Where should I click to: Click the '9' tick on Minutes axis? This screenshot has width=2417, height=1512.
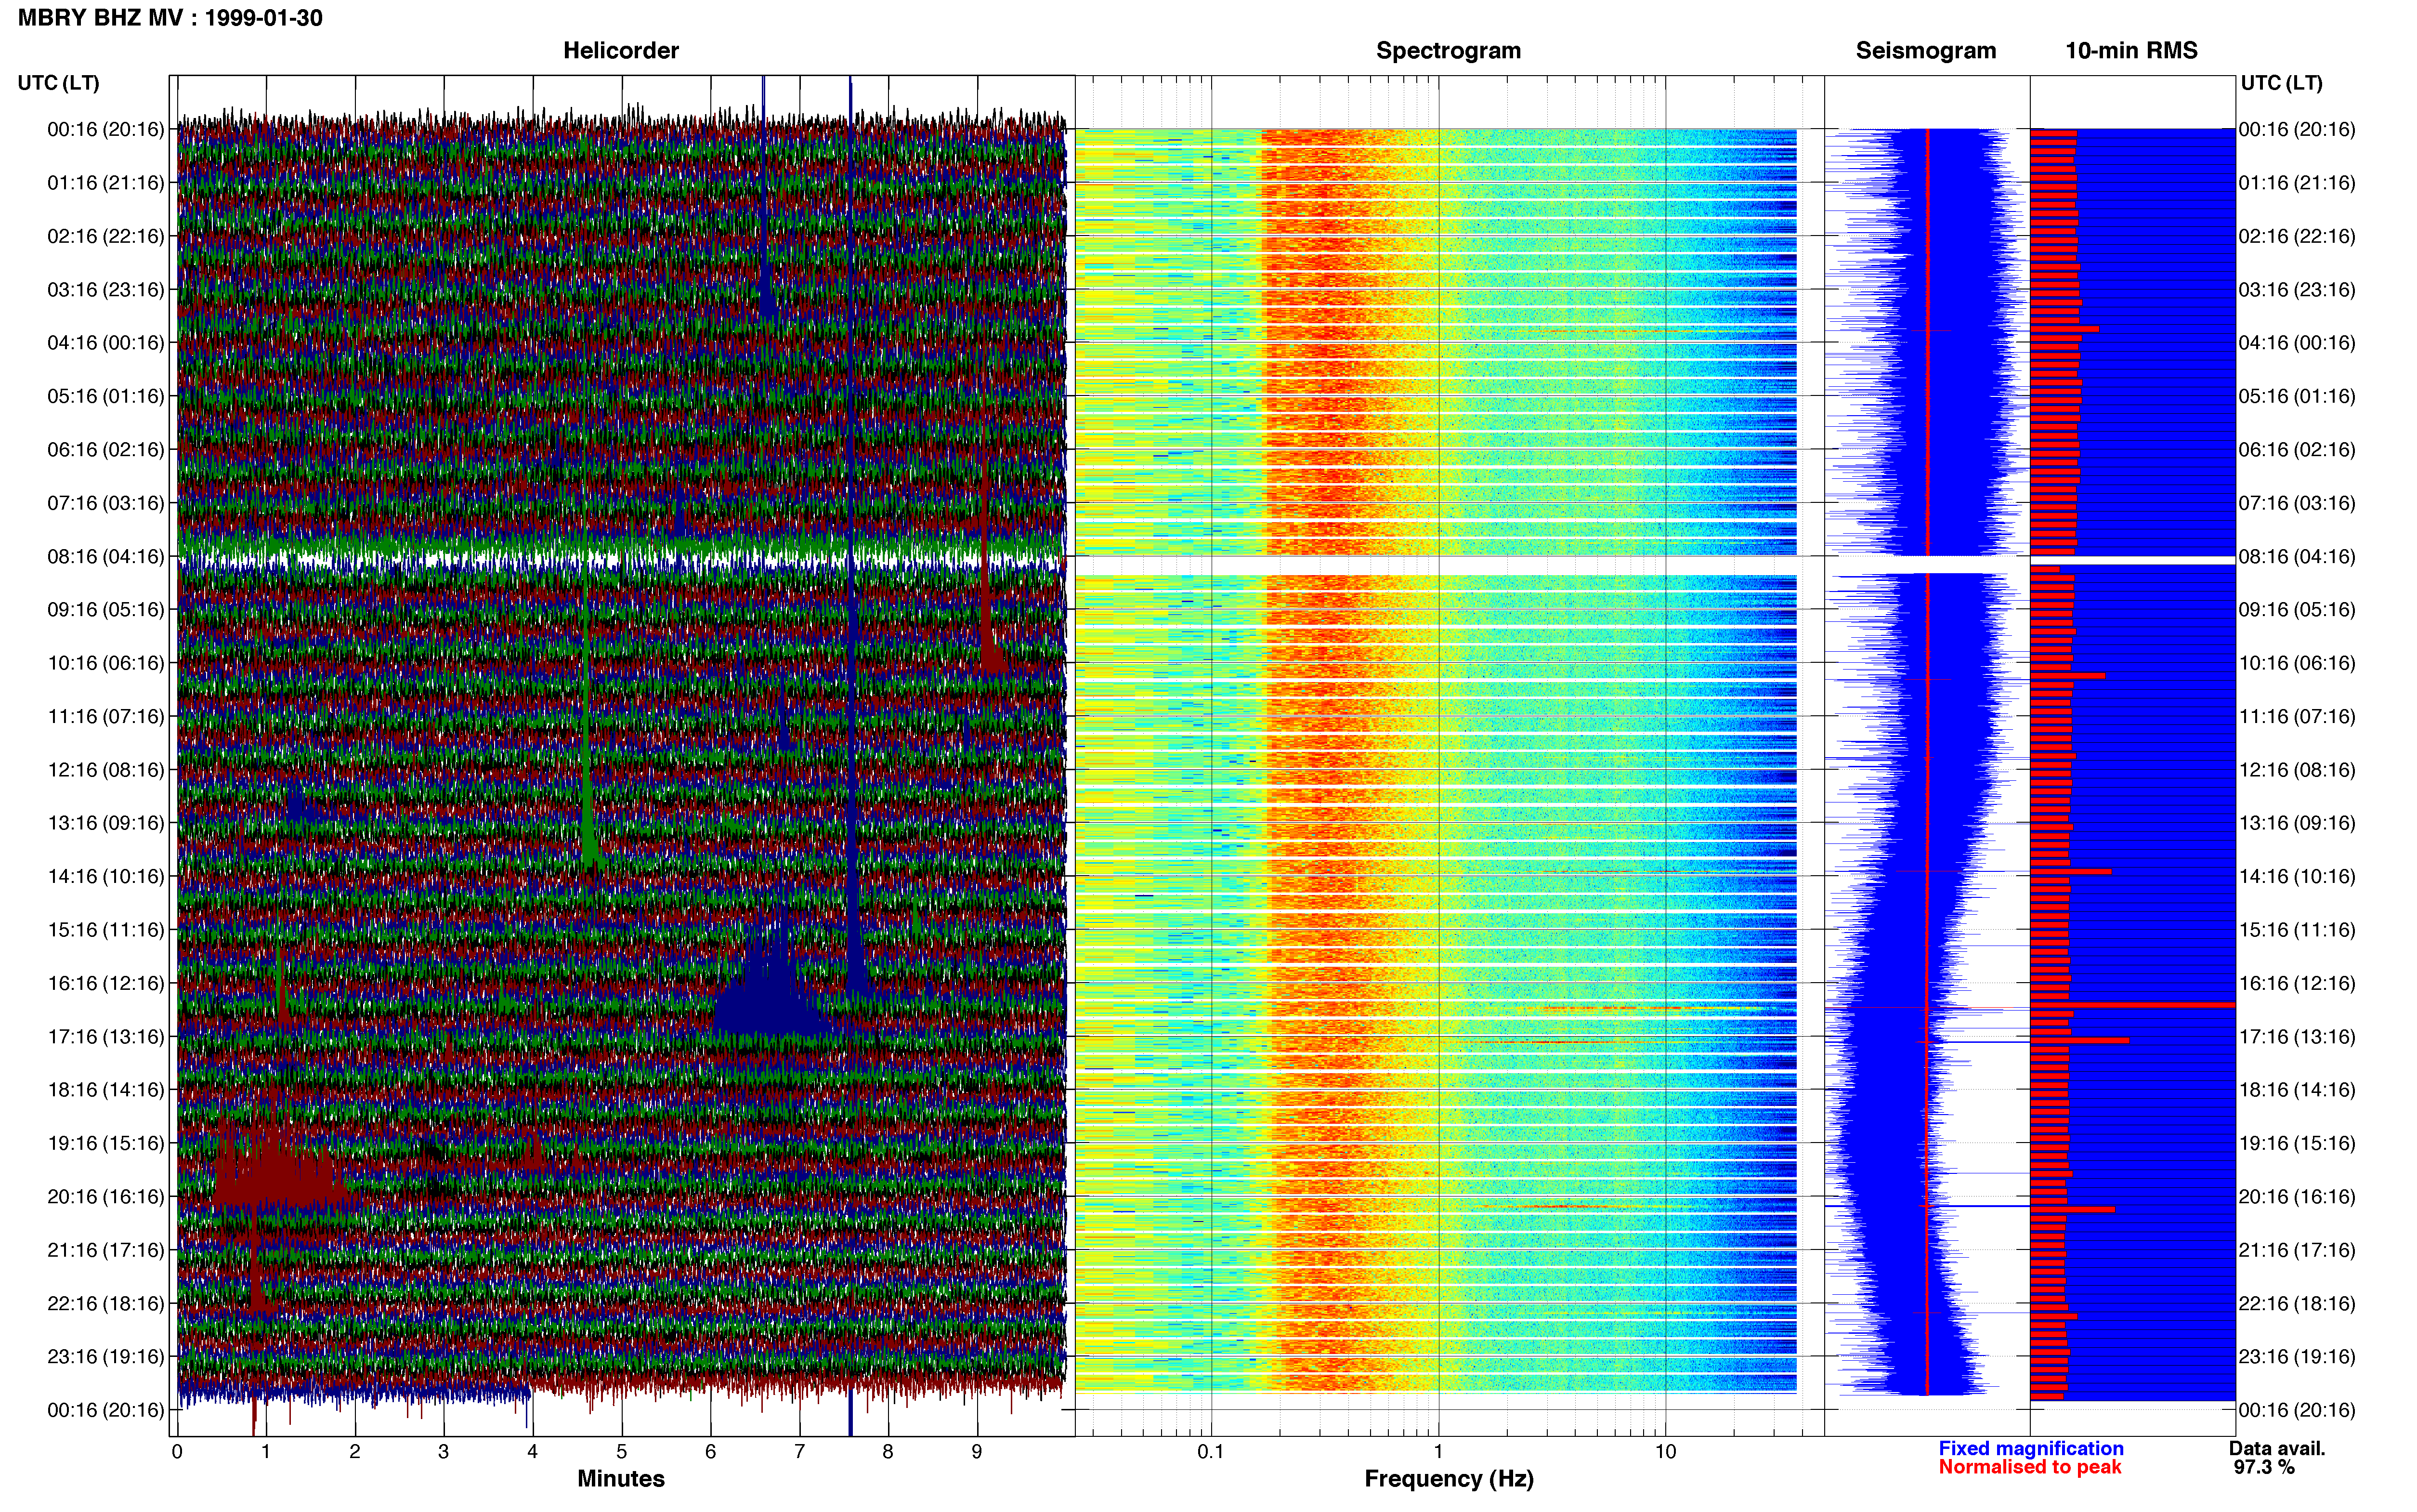coord(977,1452)
